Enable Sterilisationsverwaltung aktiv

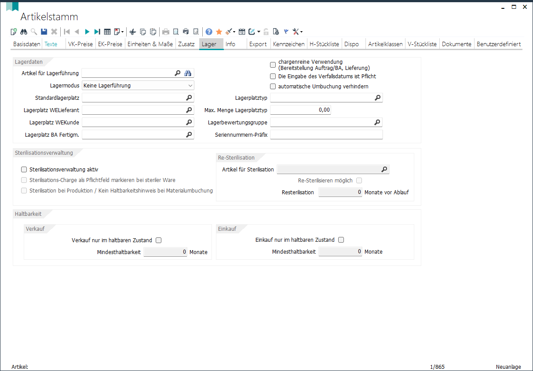coord(24,170)
